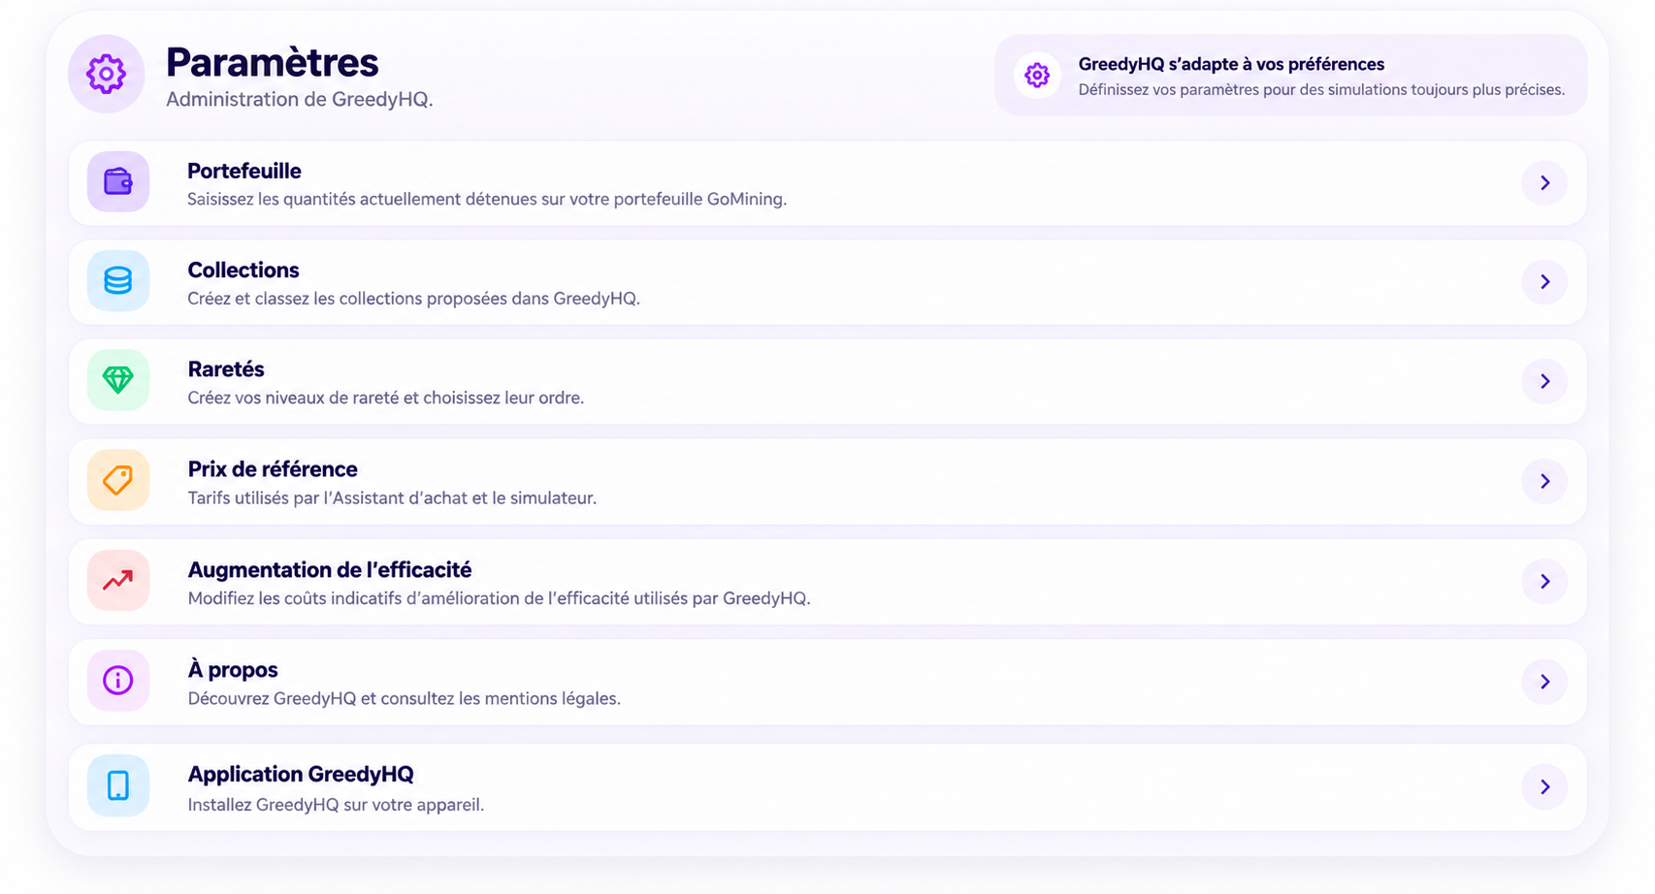
Task: Open the Collections row chevron arrow
Action: [1544, 282]
